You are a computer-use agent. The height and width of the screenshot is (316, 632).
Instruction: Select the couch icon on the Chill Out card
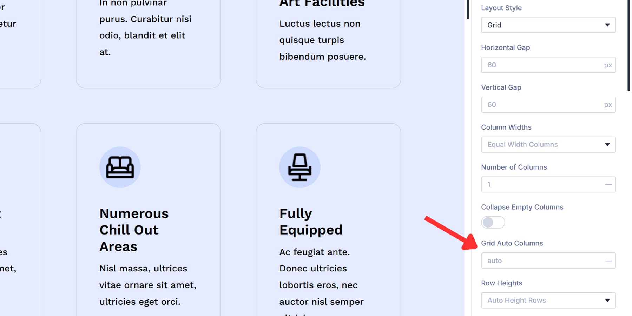pos(120,167)
